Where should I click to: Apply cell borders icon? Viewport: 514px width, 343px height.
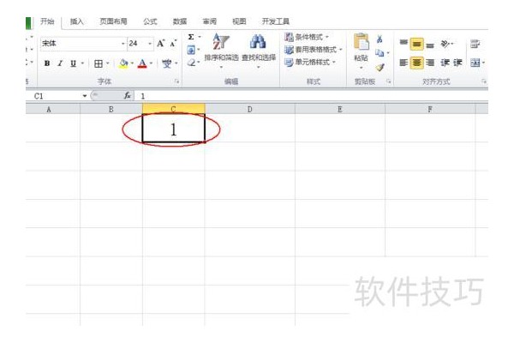click(x=99, y=63)
